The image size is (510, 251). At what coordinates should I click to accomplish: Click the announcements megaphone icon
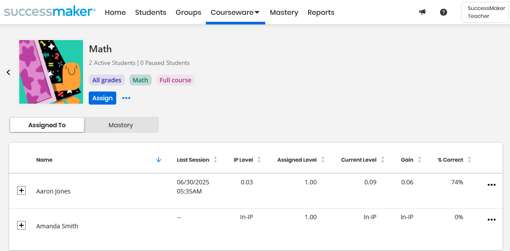(422, 12)
